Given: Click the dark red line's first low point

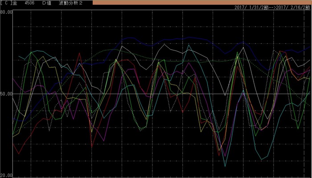Looking at the screenshot, I should click(19, 154).
